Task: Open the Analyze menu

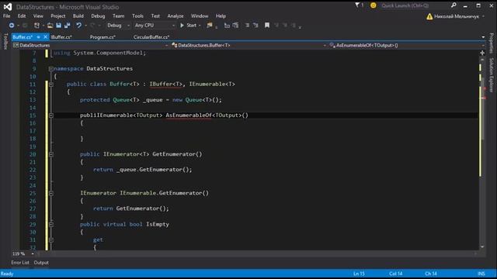Action: click(x=176, y=15)
